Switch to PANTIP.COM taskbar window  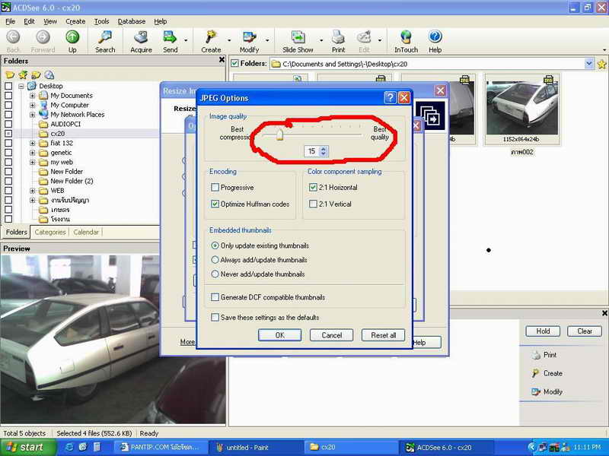point(160,448)
